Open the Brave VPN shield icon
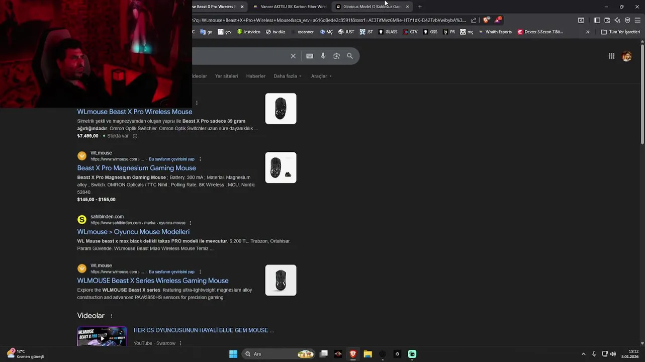Viewport: 645px width, 362px height. (627, 20)
